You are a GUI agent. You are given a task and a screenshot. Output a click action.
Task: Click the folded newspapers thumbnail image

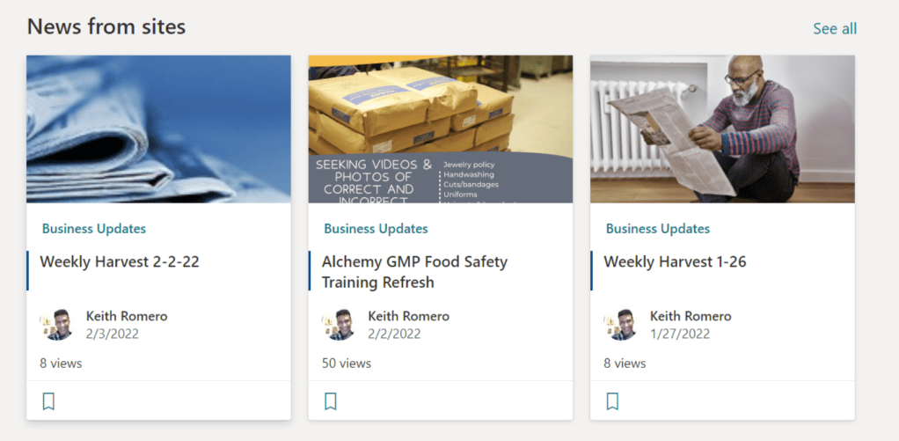(x=158, y=129)
